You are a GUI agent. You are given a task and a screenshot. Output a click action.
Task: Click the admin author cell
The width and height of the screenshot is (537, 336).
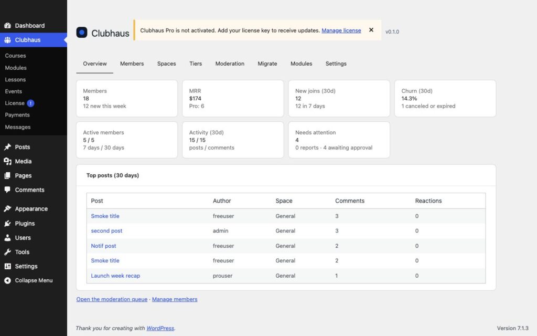click(x=221, y=231)
